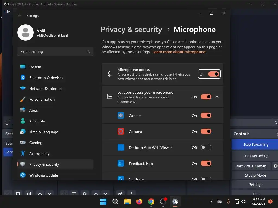Show hidden system tray icons

211,201
